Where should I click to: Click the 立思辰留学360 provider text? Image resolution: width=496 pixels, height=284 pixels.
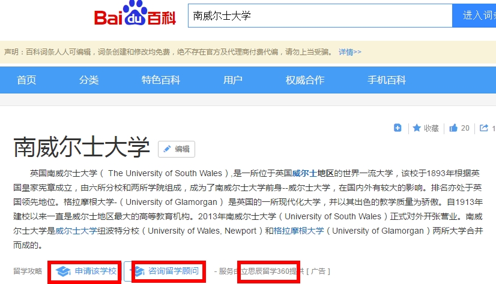coord(265,271)
